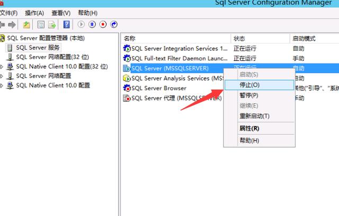Click the Properties sheet toolbar icon
Image resolution: width=339 pixels, height=216 pixels.
click(41, 25)
